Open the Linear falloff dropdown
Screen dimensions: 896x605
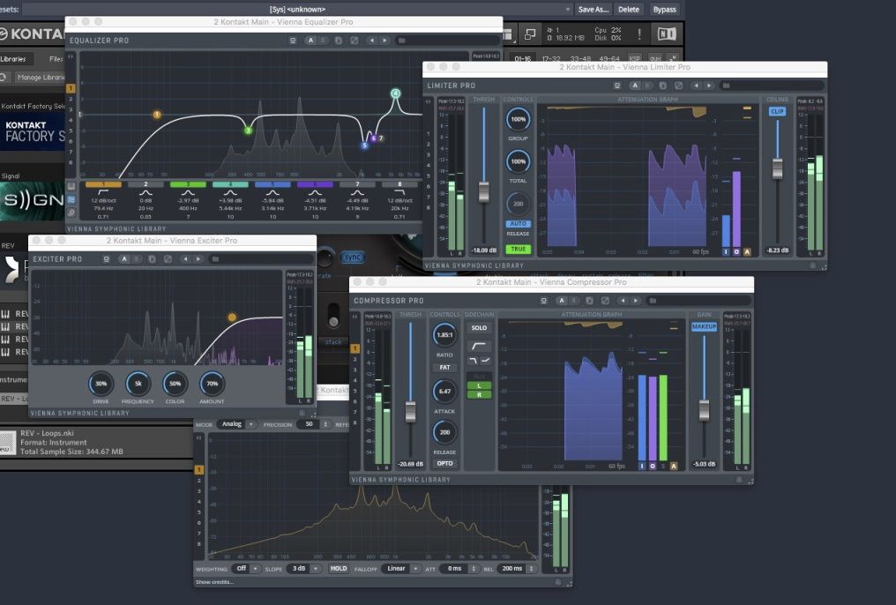pos(402,569)
